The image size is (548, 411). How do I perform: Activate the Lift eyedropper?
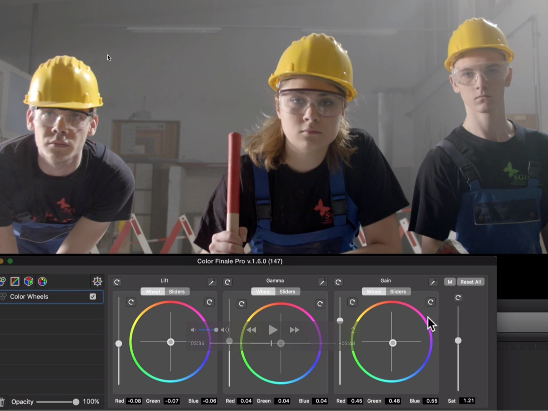(212, 282)
